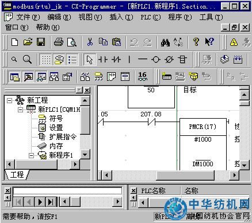This screenshot has height=223, width=252.
Task: Click the cut scissors icon
Action: pos(90,42)
